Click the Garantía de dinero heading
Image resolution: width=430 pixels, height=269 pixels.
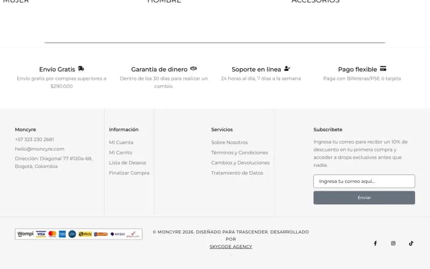tap(159, 69)
